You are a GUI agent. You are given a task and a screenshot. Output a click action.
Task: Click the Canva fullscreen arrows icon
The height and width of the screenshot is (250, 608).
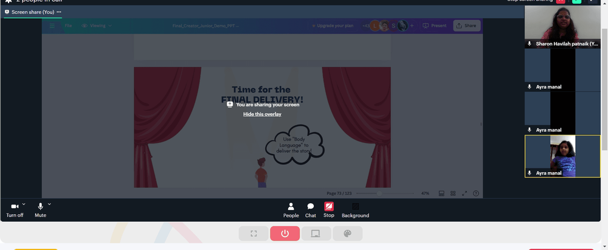[x=465, y=193]
